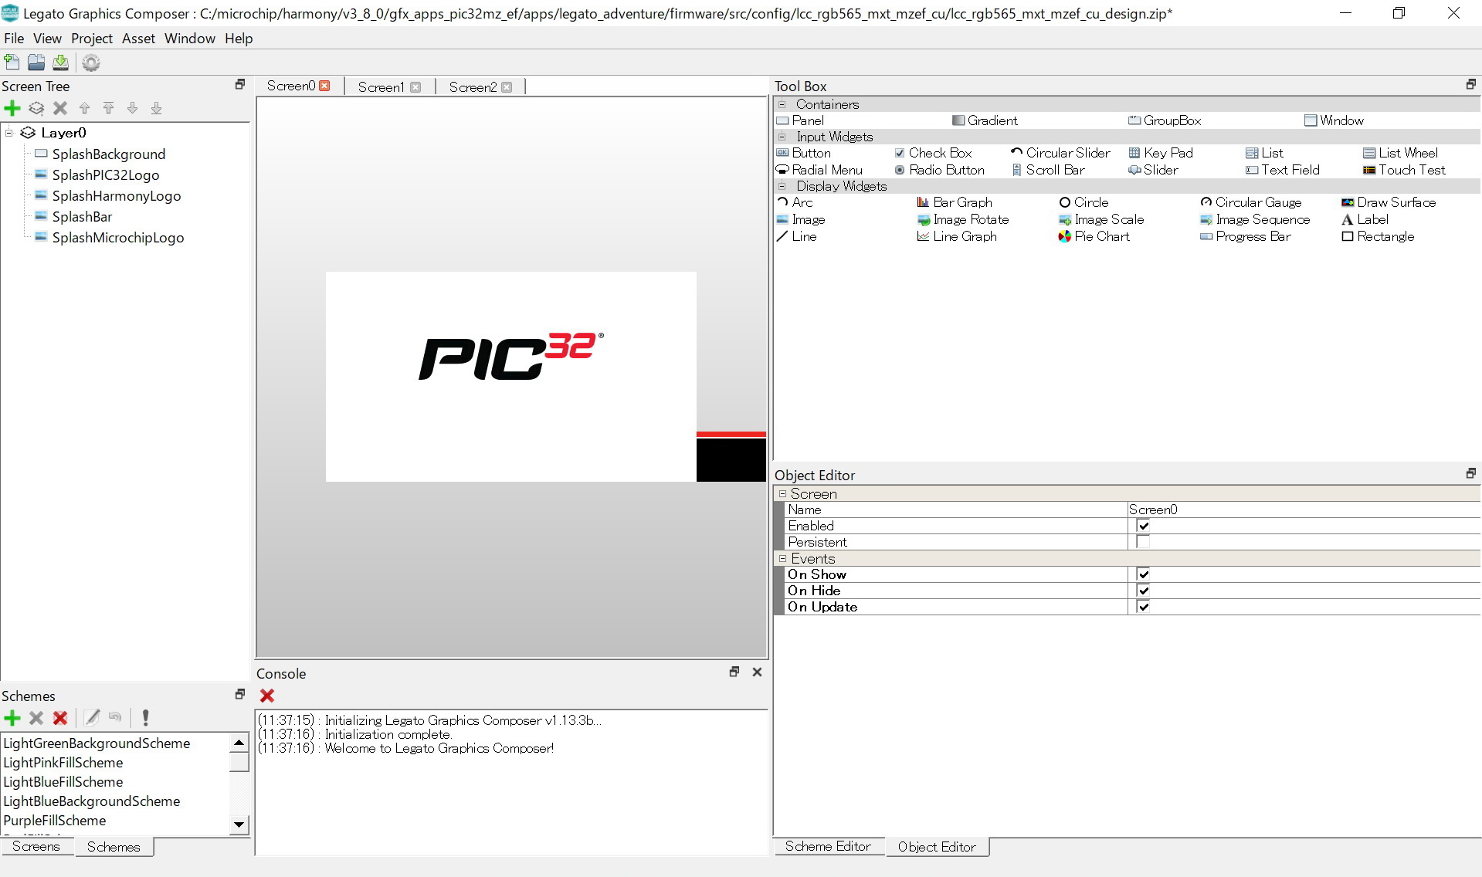Screen dimensions: 1482x877
Task: Switch to the Screens tab
Action: [x=36, y=846]
